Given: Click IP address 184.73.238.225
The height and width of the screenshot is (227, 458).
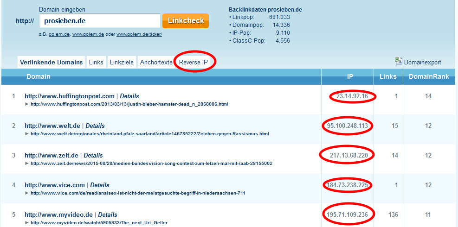Looking at the screenshot, I should tap(348, 185).
